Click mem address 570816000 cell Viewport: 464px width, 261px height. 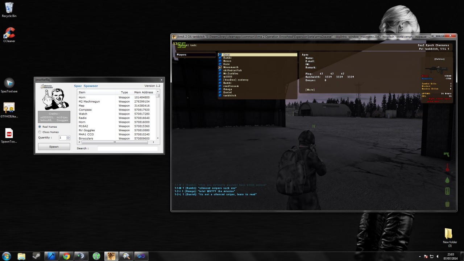[142, 122]
